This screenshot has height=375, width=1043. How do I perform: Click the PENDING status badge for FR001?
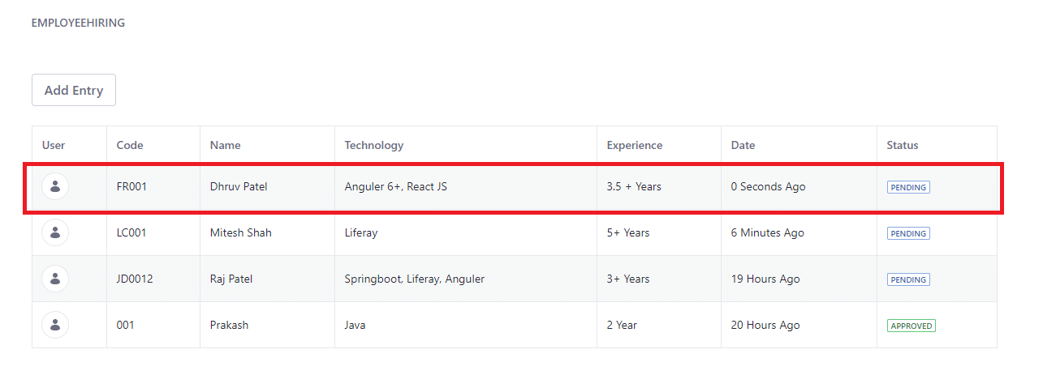point(908,187)
